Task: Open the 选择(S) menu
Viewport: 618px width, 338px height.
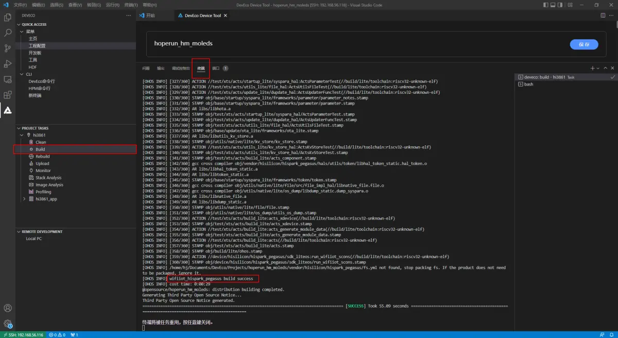Action: tap(57, 5)
